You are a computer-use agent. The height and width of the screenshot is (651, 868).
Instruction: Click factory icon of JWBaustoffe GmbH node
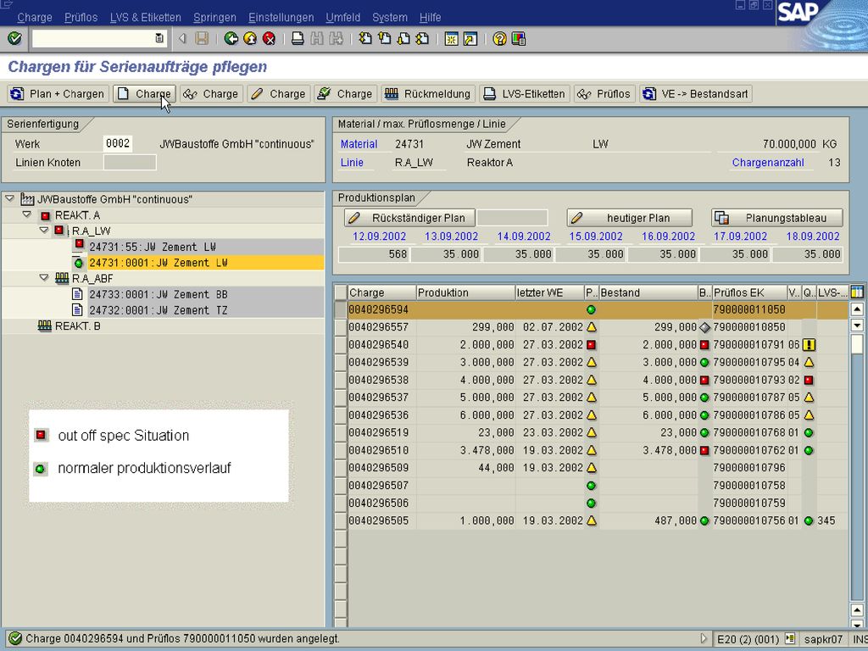pyautogui.click(x=27, y=198)
